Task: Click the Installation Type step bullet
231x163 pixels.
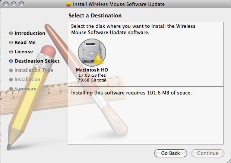Action: [x=11, y=70]
